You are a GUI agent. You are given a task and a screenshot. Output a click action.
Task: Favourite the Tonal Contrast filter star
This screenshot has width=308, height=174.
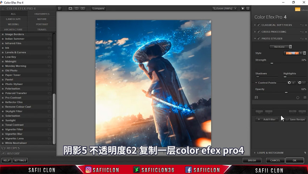[3, 125]
